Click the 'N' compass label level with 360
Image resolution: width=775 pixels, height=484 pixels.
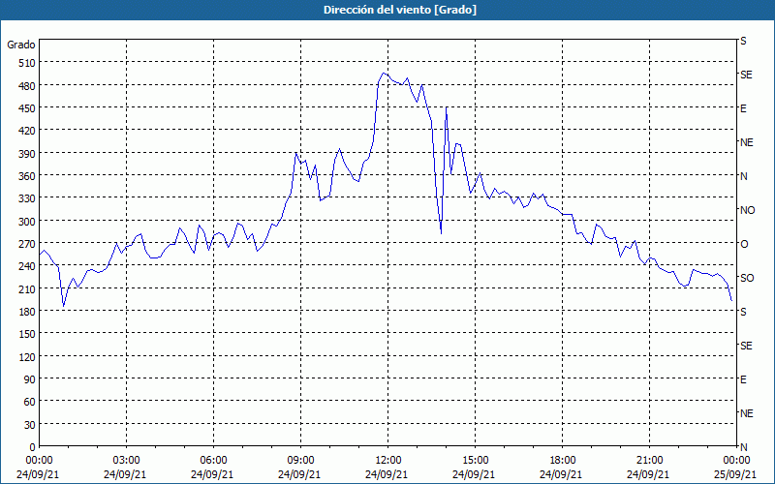744,176
